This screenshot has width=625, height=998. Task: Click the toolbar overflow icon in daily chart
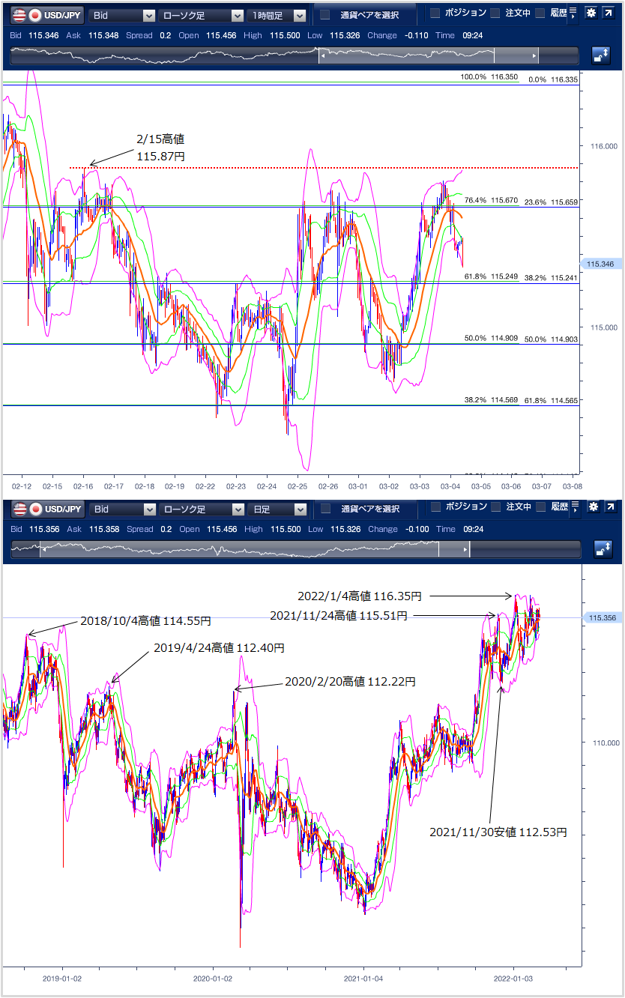point(573,507)
